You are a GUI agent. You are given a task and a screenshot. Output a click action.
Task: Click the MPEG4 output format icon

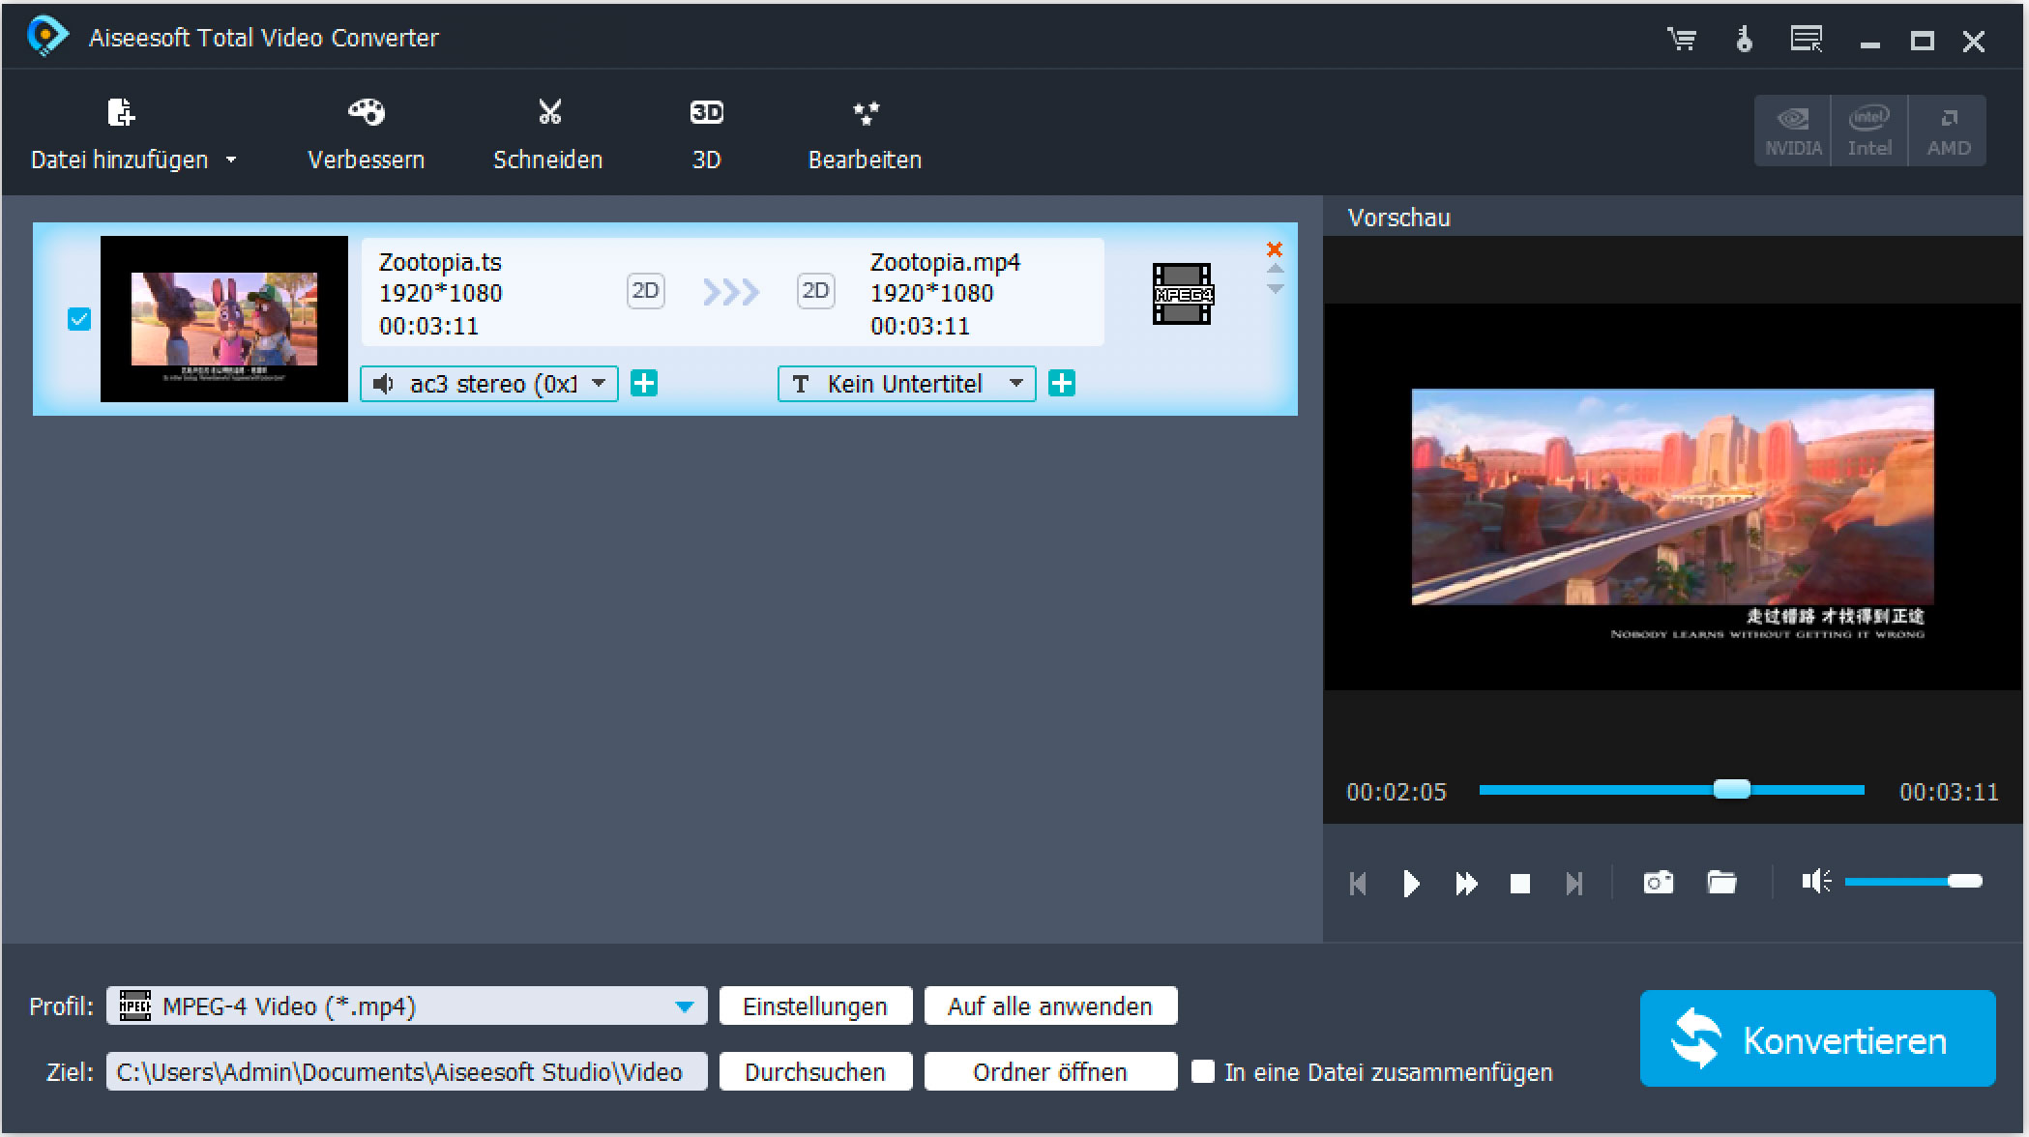(1182, 294)
